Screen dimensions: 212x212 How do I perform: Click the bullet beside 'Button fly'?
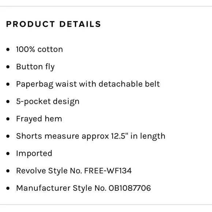pyautogui.click(x=8, y=67)
